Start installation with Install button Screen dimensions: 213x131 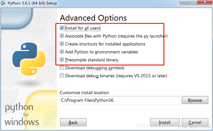click(165, 122)
